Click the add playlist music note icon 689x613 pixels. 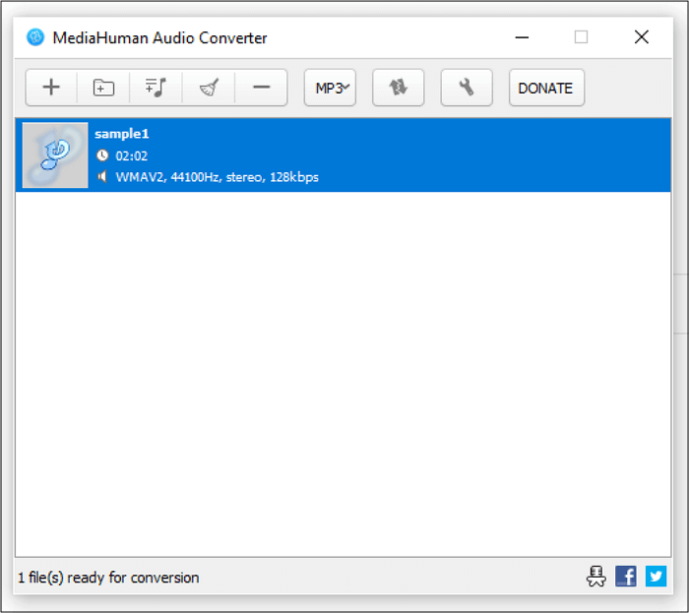click(156, 88)
